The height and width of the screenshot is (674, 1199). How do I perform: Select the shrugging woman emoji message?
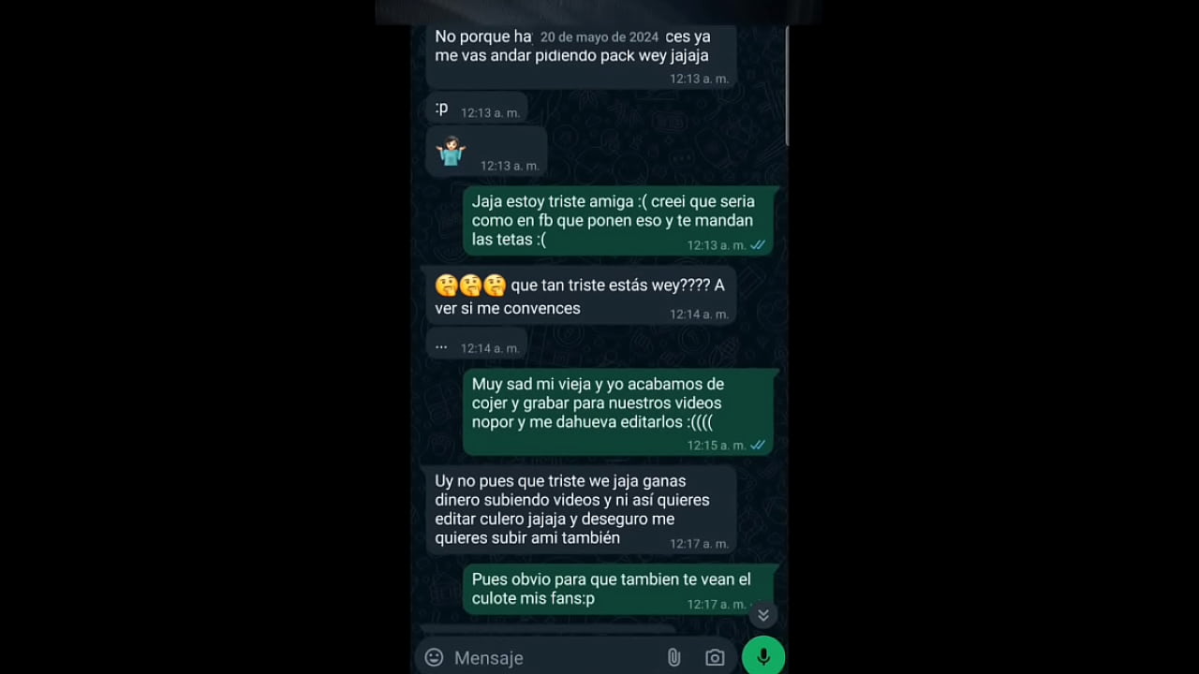pos(486,152)
